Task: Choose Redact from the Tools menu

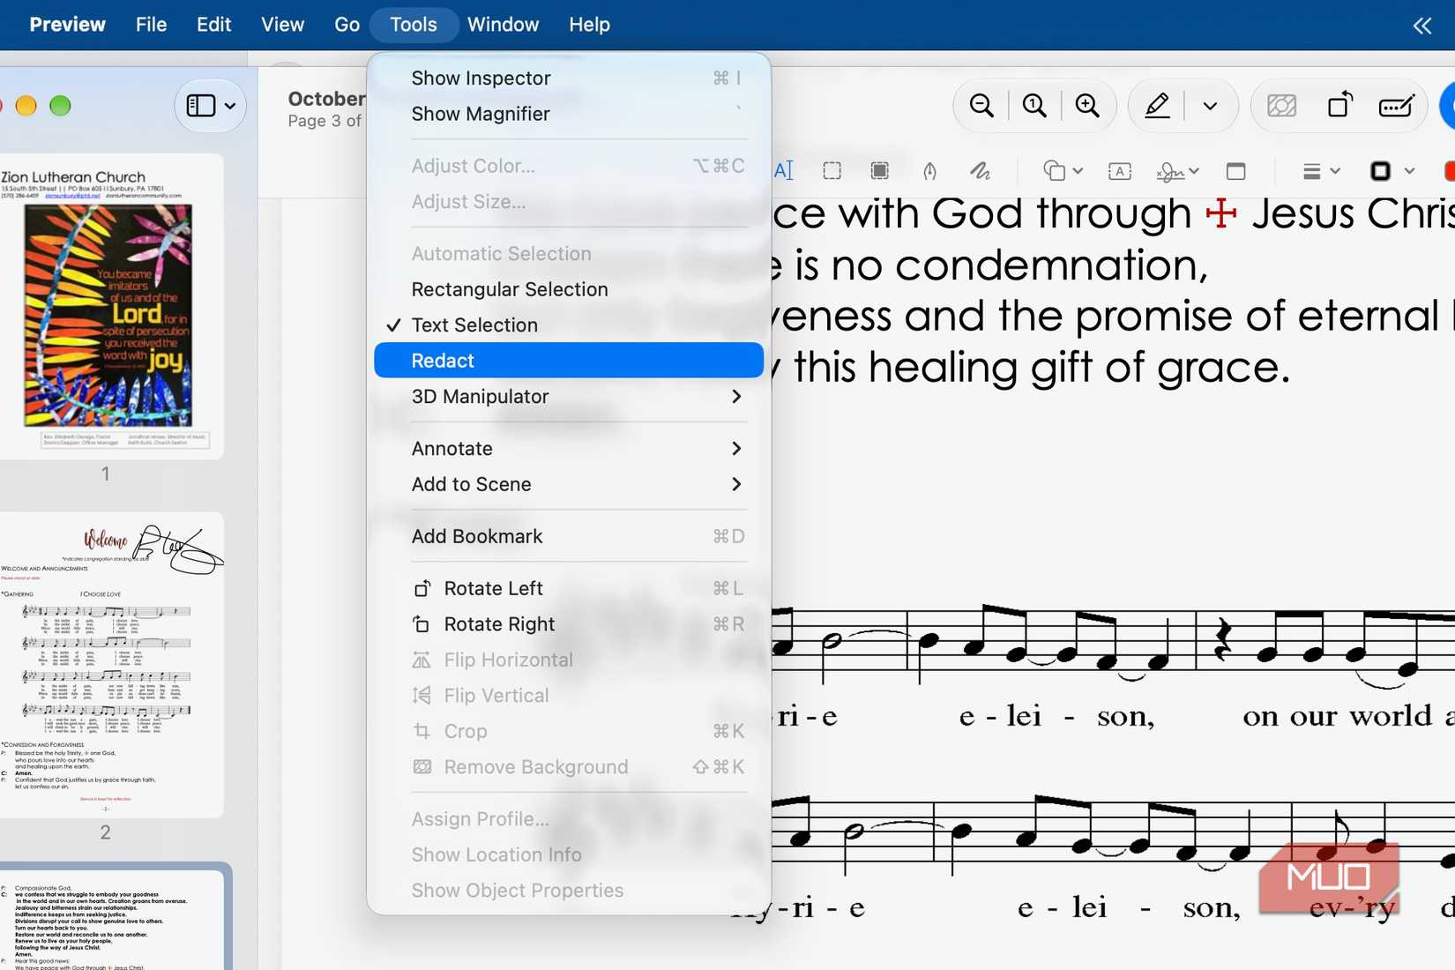Action: click(x=569, y=361)
